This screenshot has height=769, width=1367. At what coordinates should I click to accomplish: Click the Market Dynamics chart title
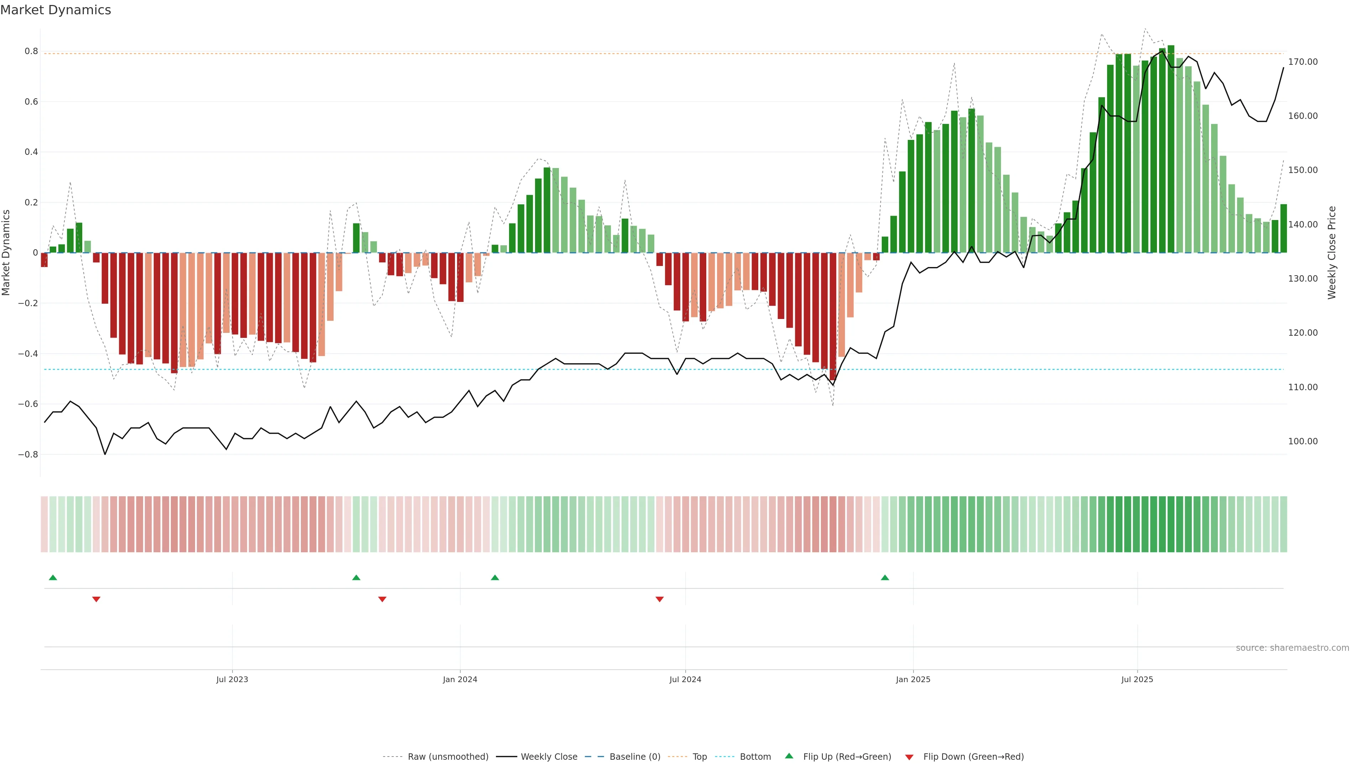(x=56, y=10)
